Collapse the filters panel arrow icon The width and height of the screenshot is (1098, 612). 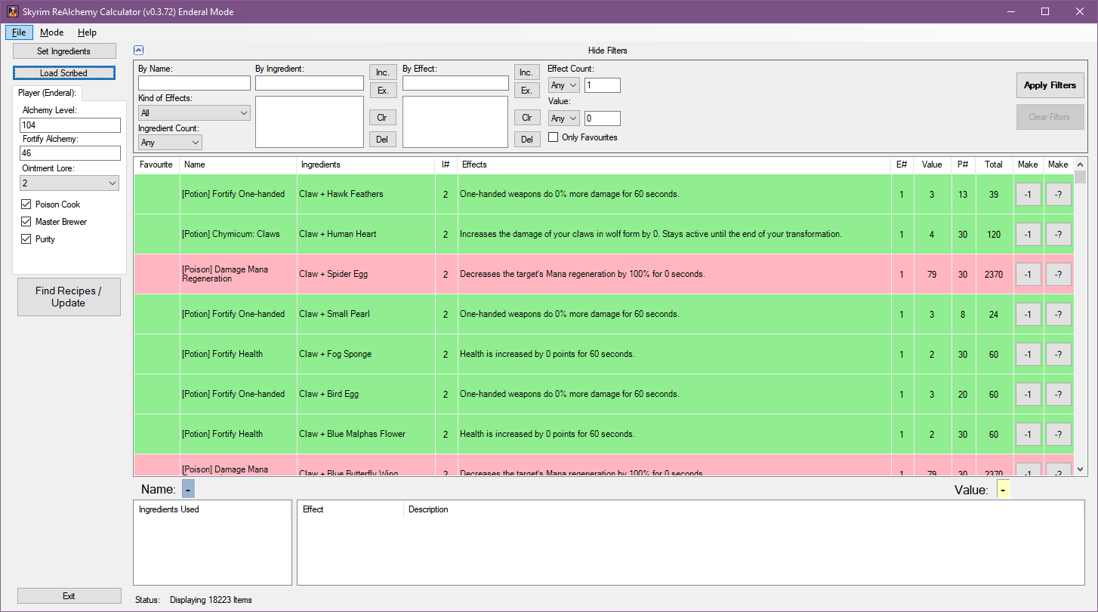[x=138, y=51]
